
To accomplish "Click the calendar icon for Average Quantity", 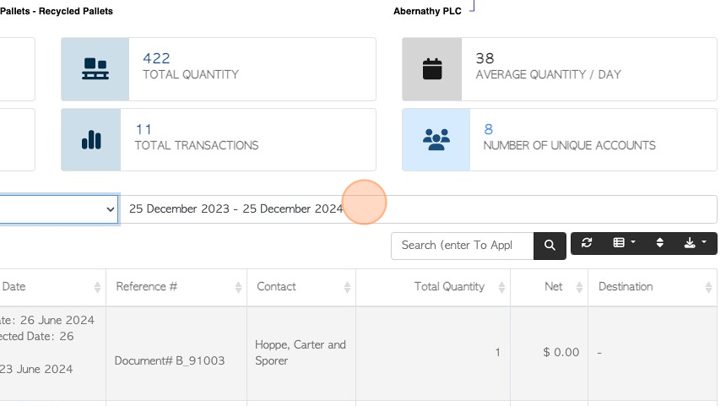I will [432, 69].
